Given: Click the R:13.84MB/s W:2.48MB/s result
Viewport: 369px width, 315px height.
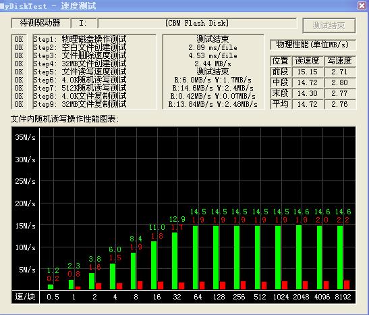Looking at the screenshot, I should pos(212,104).
